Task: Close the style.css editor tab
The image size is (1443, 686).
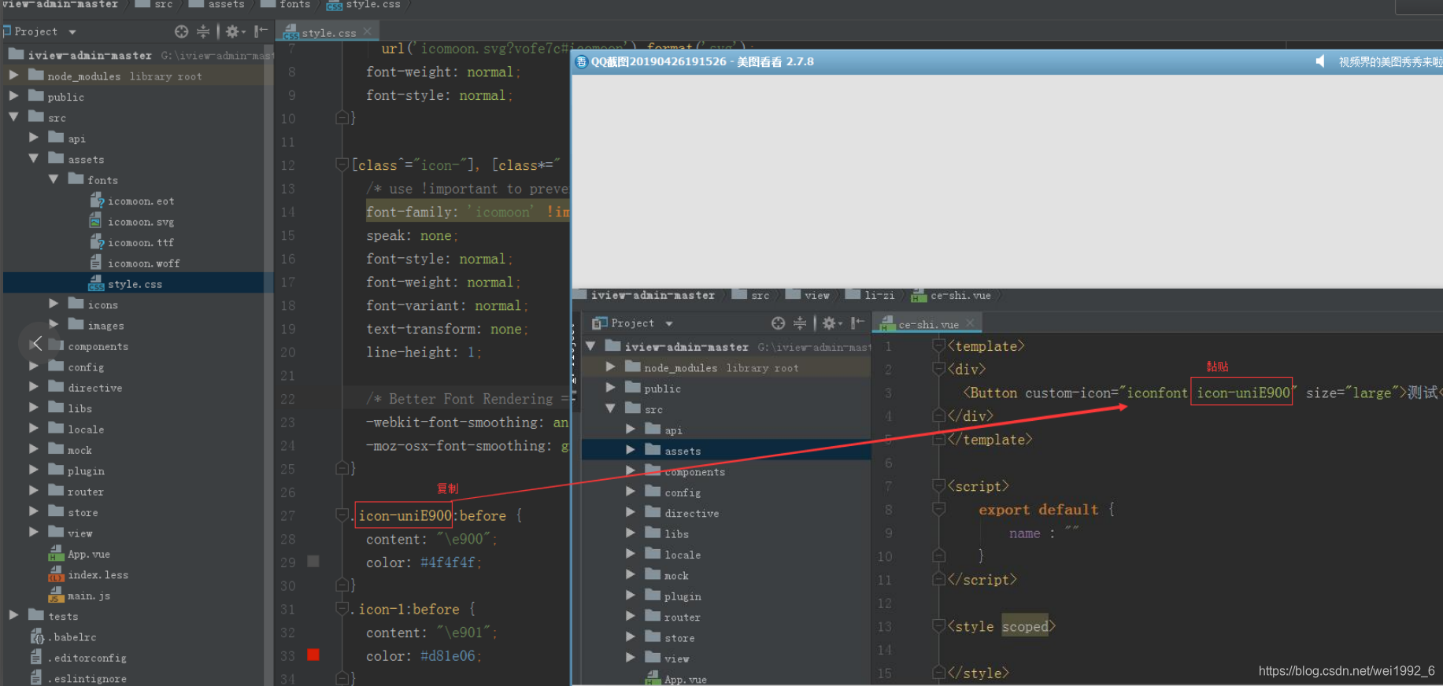Action: click(x=368, y=32)
